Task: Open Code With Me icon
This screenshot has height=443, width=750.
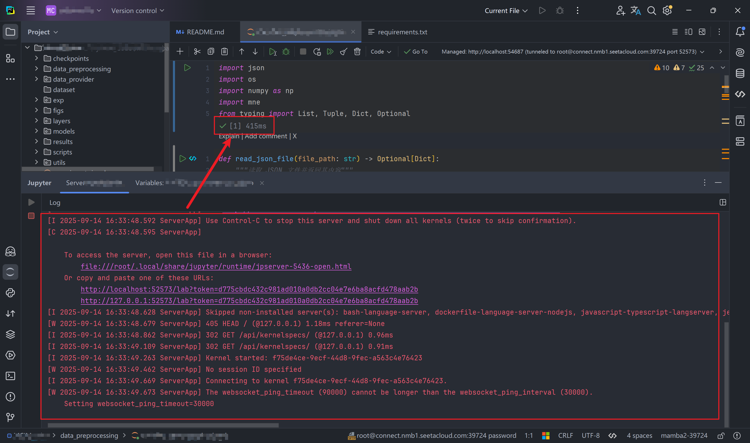Action: pos(620,11)
